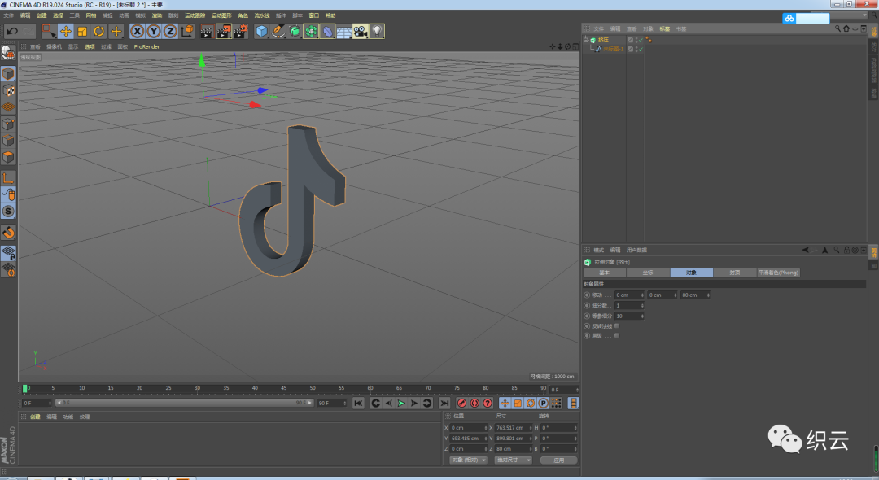Switch to the 封顶 attribute tab
Screen dimensions: 879x480
tap(734, 273)
